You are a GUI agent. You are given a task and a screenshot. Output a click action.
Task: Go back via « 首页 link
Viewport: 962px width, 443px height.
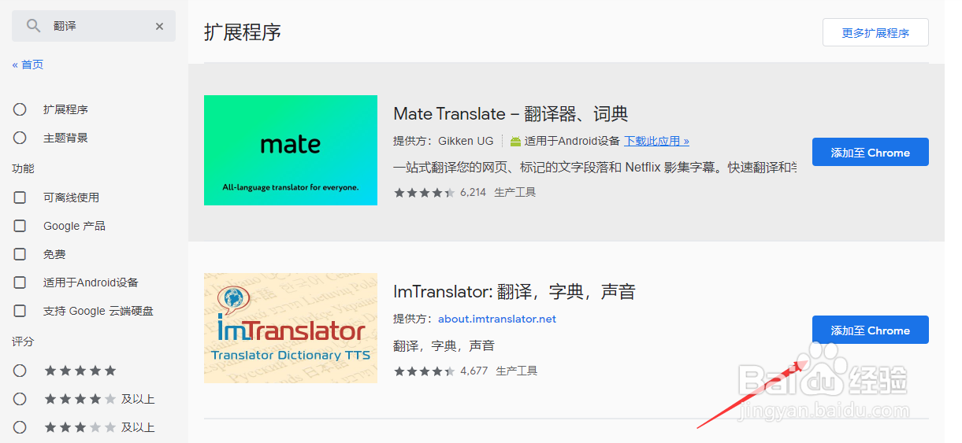[28, 65]
